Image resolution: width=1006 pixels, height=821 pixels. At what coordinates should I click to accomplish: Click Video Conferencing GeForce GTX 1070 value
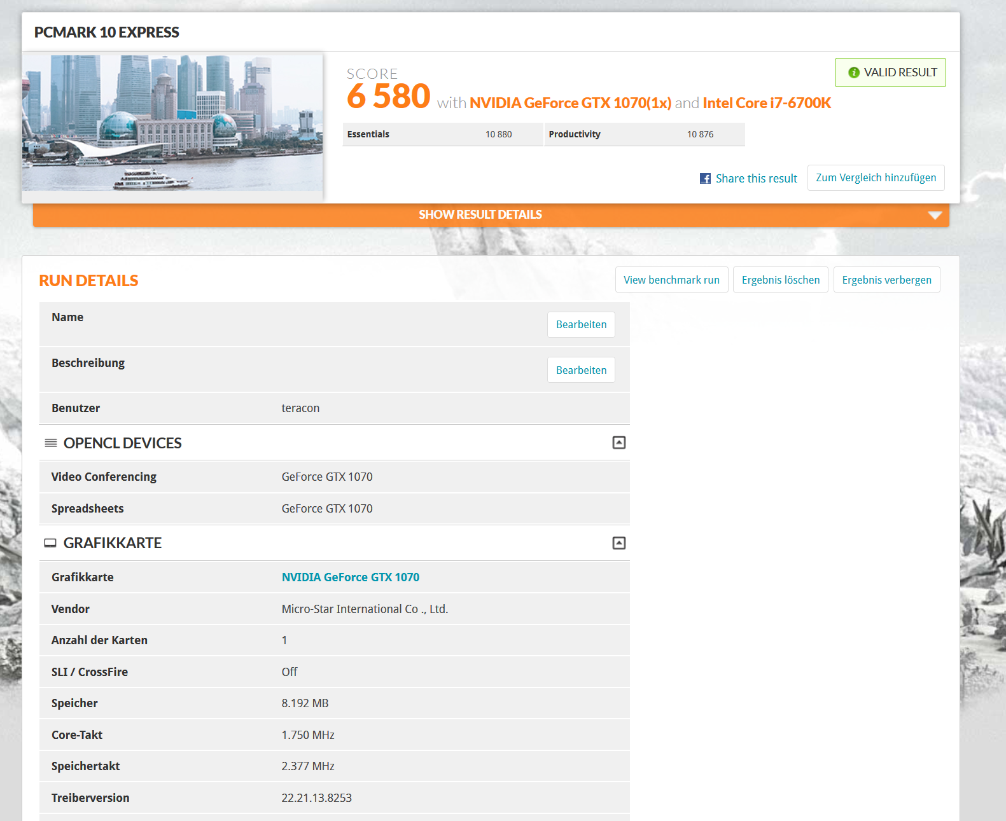(x=327, y=477)
